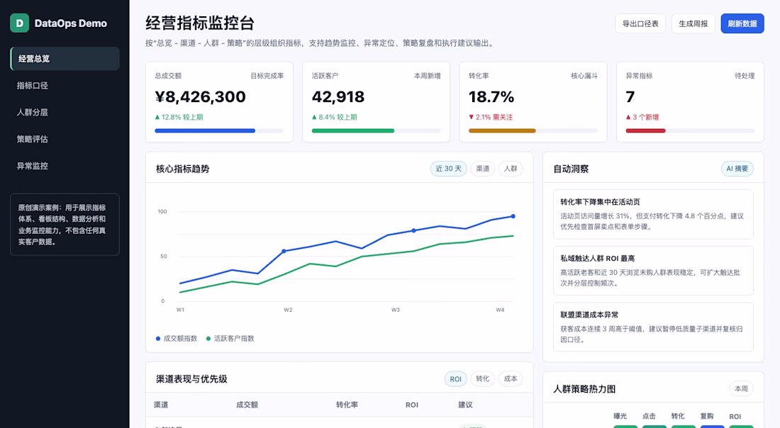Click the 经营指标监控台 page heading
Screen dimensions: 780x428
pos(200,23)
